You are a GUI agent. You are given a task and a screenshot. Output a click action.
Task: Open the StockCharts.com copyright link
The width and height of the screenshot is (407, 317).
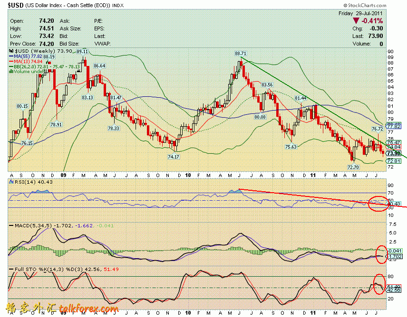coord(365,5)
